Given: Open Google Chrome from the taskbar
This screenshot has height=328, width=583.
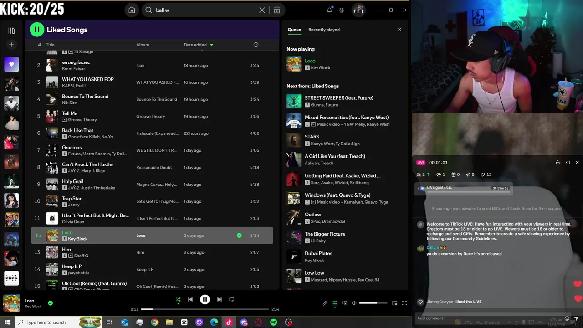Looking at the screenshot, I should coord(154,322).
